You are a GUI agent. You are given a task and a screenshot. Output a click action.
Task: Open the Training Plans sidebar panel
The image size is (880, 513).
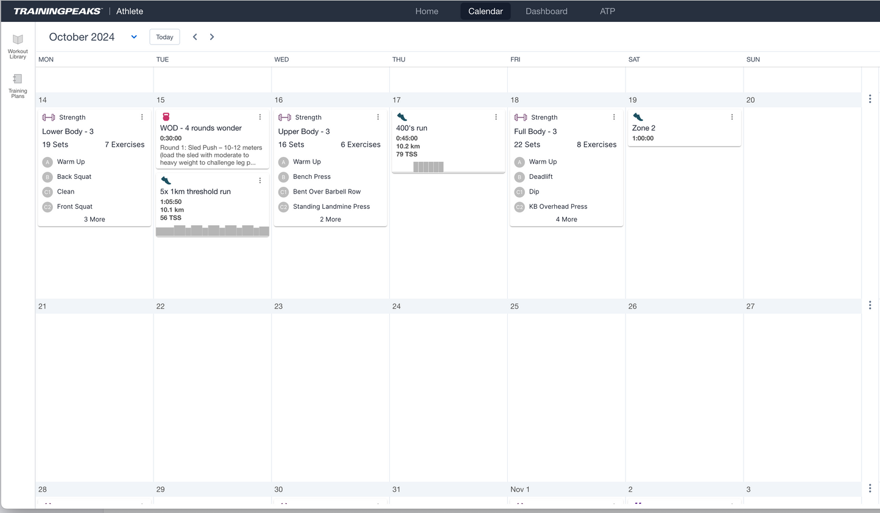[18, 85]
